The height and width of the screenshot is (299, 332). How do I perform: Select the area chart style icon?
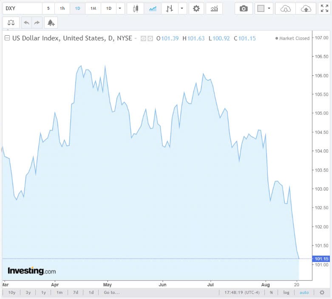153,9
